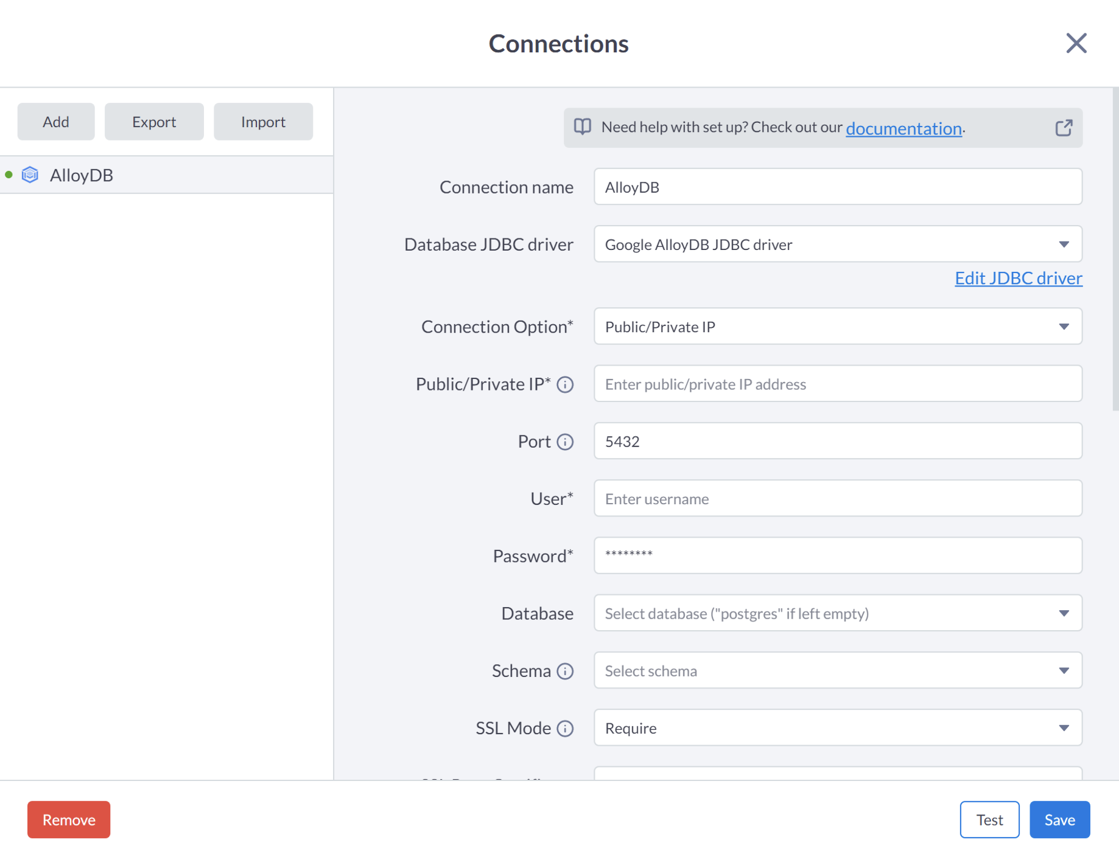The width and height of the screenshot is (1119, 854).
Task: Close the Connections dialog
Action: (1076, 43)
